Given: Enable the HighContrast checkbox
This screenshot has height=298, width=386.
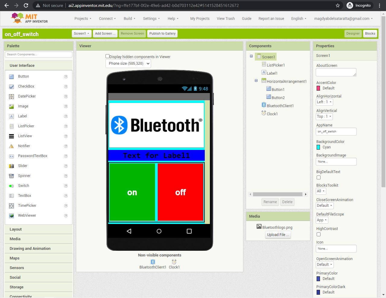Looking at the screenshot, I should tap(318, 234).
